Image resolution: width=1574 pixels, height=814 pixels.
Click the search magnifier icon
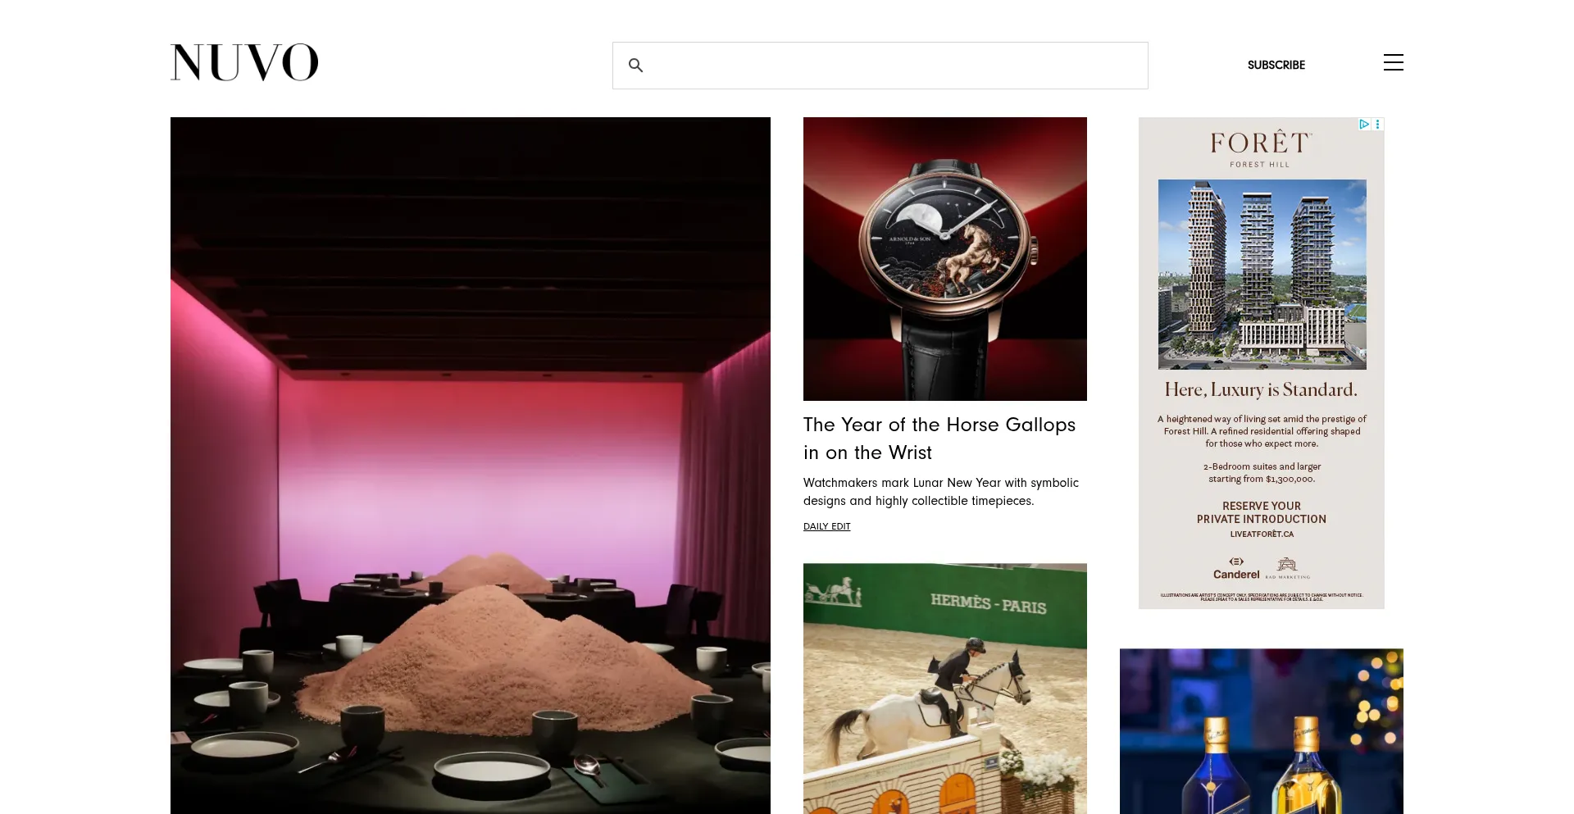click(635, 65)
